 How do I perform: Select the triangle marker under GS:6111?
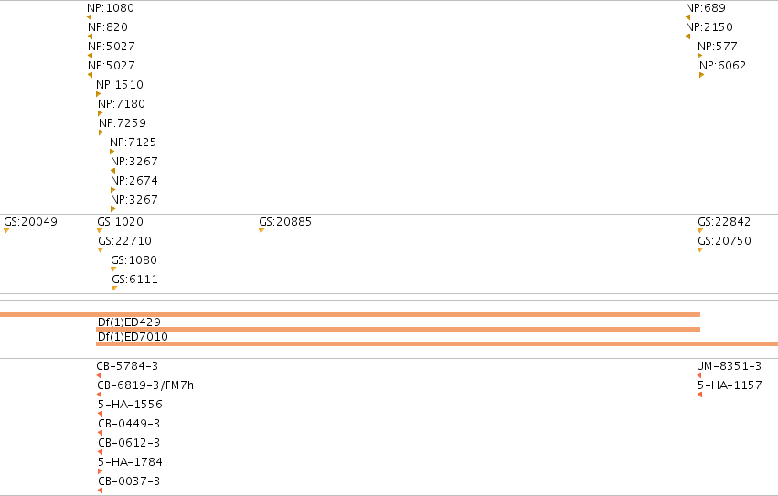[x=114, y=288]
